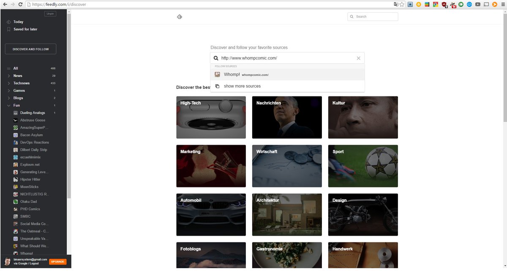
Task: Click the user avatar in sidebar footer
Action: pos(7,261)
